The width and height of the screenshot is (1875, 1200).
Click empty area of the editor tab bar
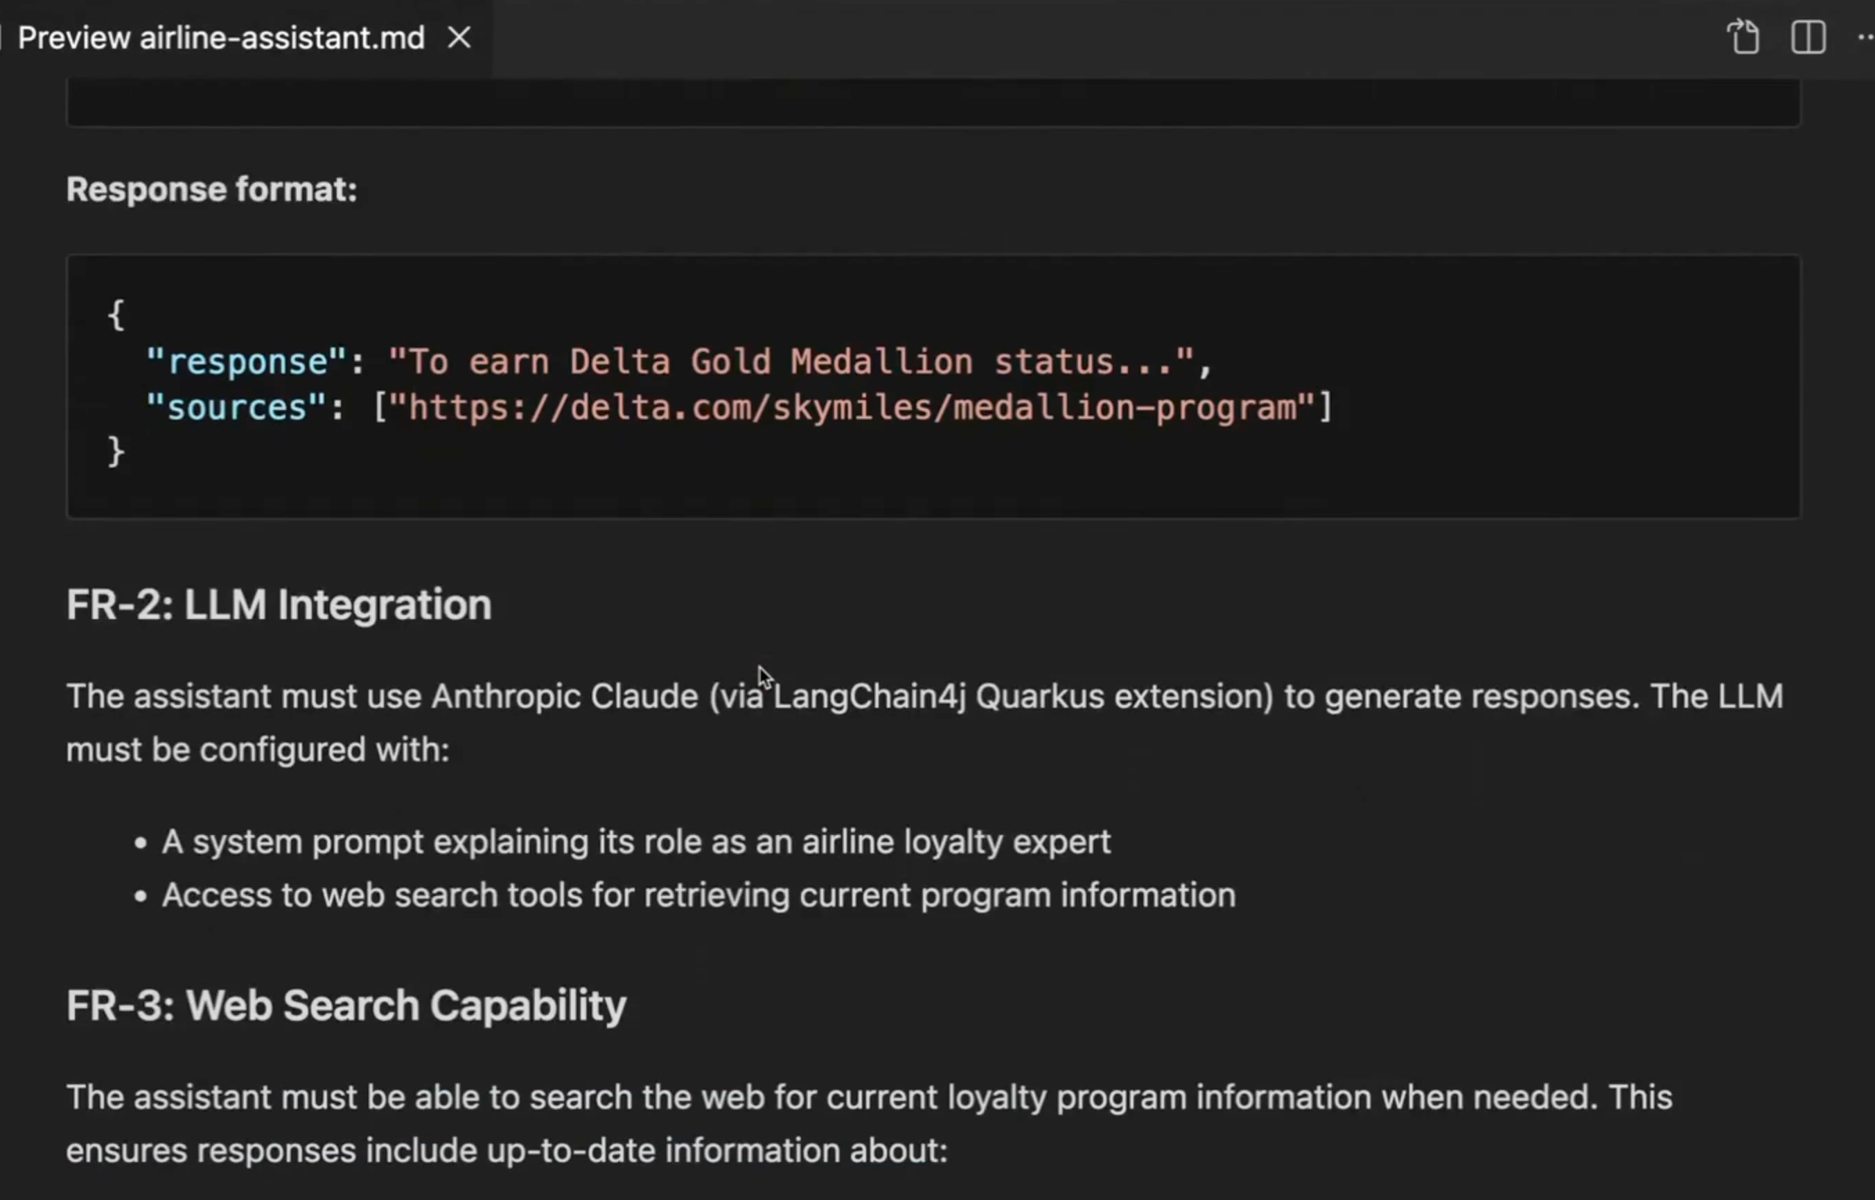point(1091,37)
